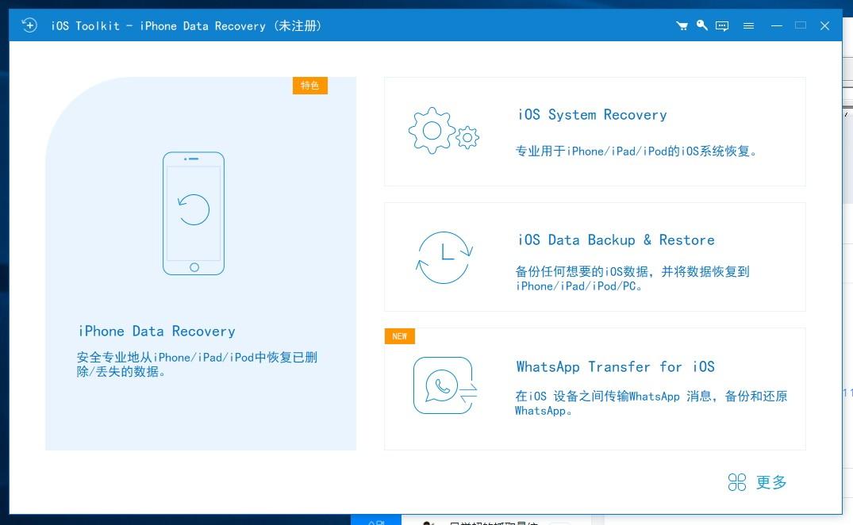Click the orange NEW badge
The height and width of the screenshot is (525, 853).
coord(400,336)
